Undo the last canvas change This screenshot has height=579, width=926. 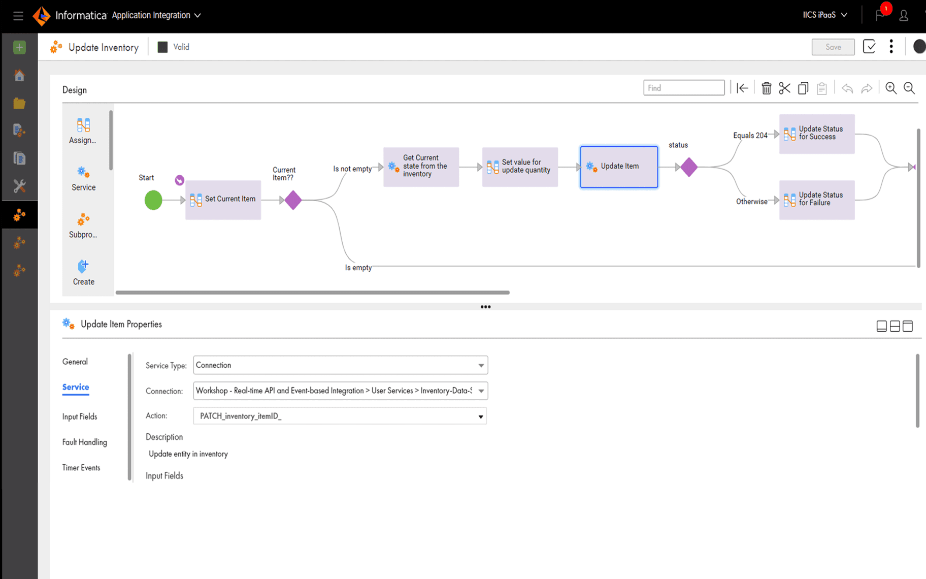(x=847, y=88)
